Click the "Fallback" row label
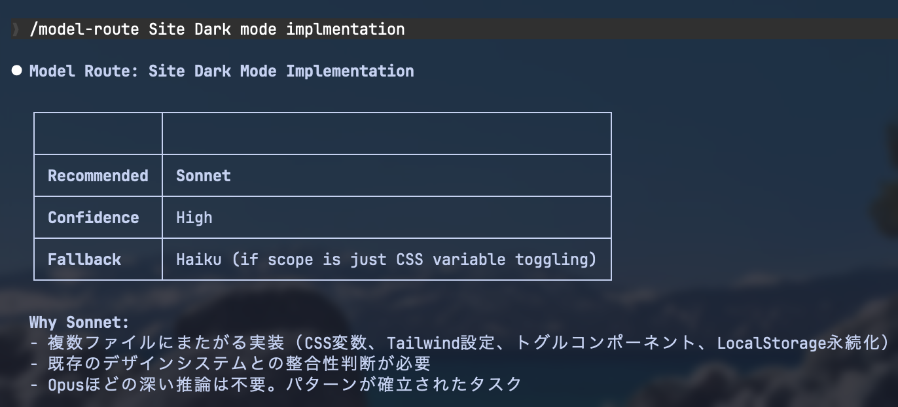The width and height of the screenshot is (898, 407). [84, 259]
